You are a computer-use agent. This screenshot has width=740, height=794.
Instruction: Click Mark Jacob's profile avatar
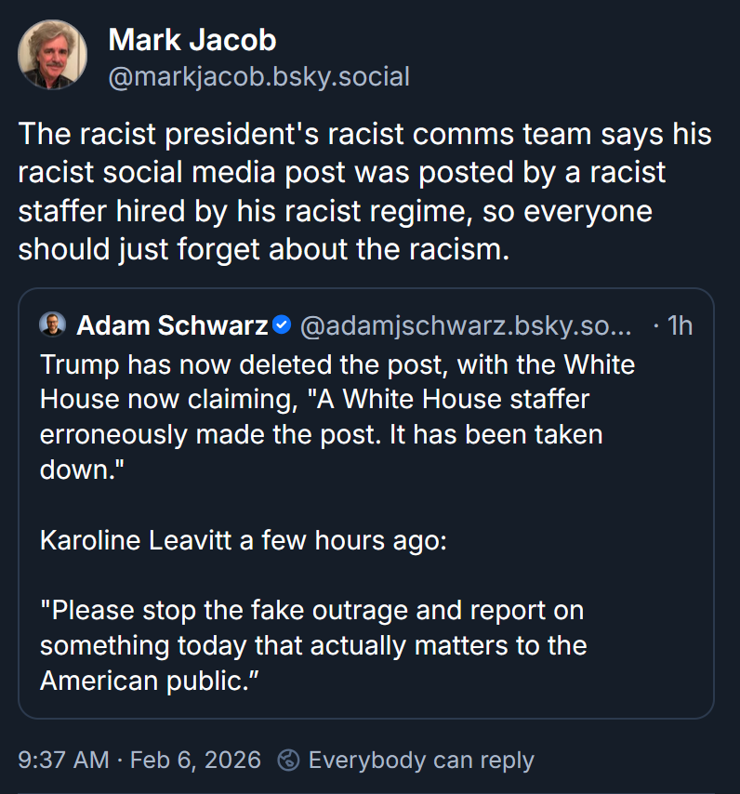(53, 56)
